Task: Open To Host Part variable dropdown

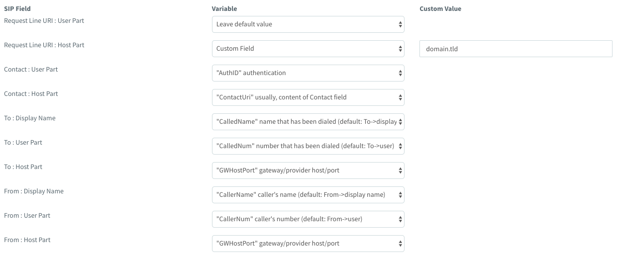Action: [x=308, y=170]
